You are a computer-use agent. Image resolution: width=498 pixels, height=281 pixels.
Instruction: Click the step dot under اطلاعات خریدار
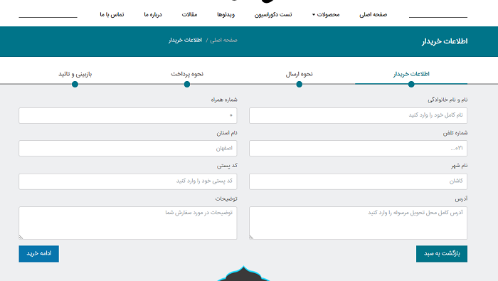click(411, 84)
